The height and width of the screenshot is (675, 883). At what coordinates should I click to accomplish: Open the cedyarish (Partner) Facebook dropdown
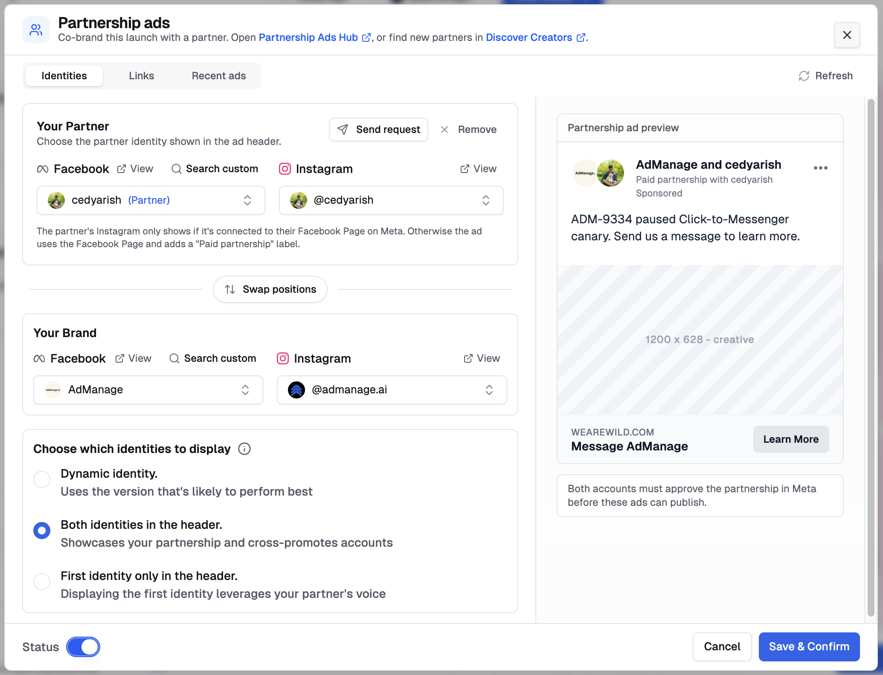(151, 200)
